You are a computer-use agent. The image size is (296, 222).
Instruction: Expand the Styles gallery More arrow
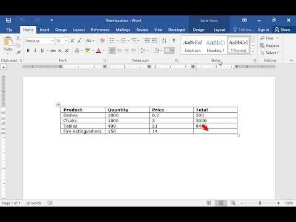pyautogui.click(x=253, y=52)
